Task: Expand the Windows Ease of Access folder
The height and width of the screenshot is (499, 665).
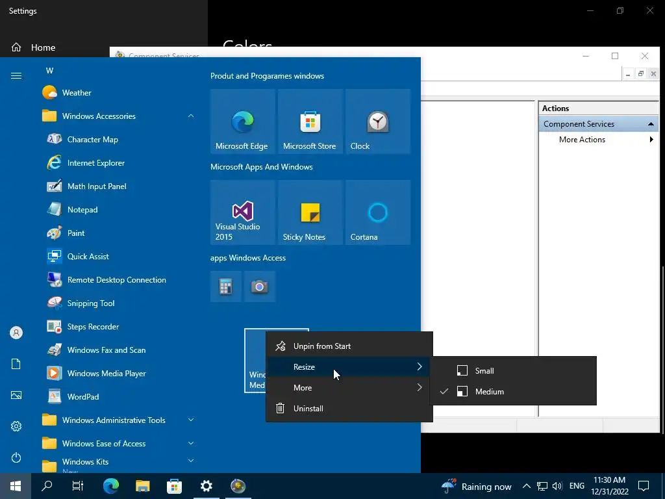Action: (x=191, y=443)
